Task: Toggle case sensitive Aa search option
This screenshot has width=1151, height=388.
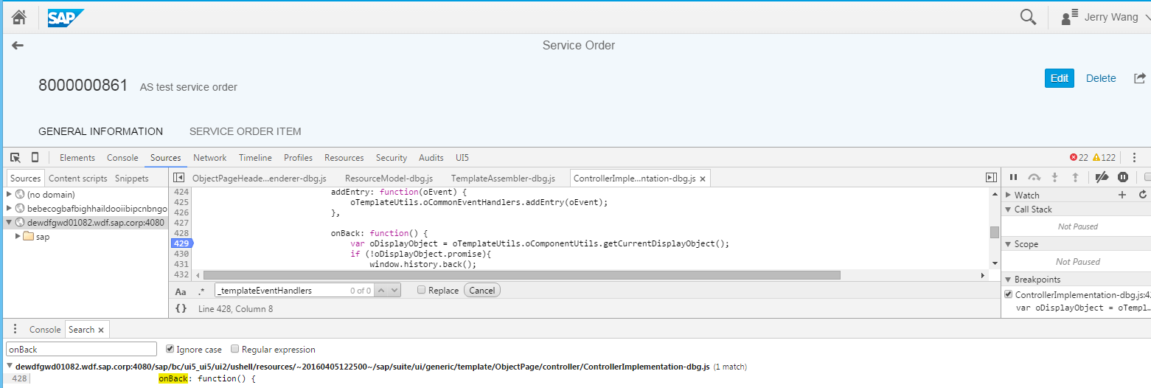Action: [x=181, y=291]
